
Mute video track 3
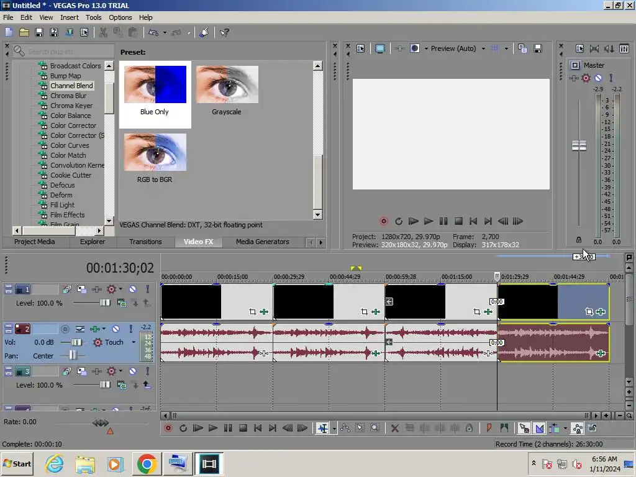[133, 371]
